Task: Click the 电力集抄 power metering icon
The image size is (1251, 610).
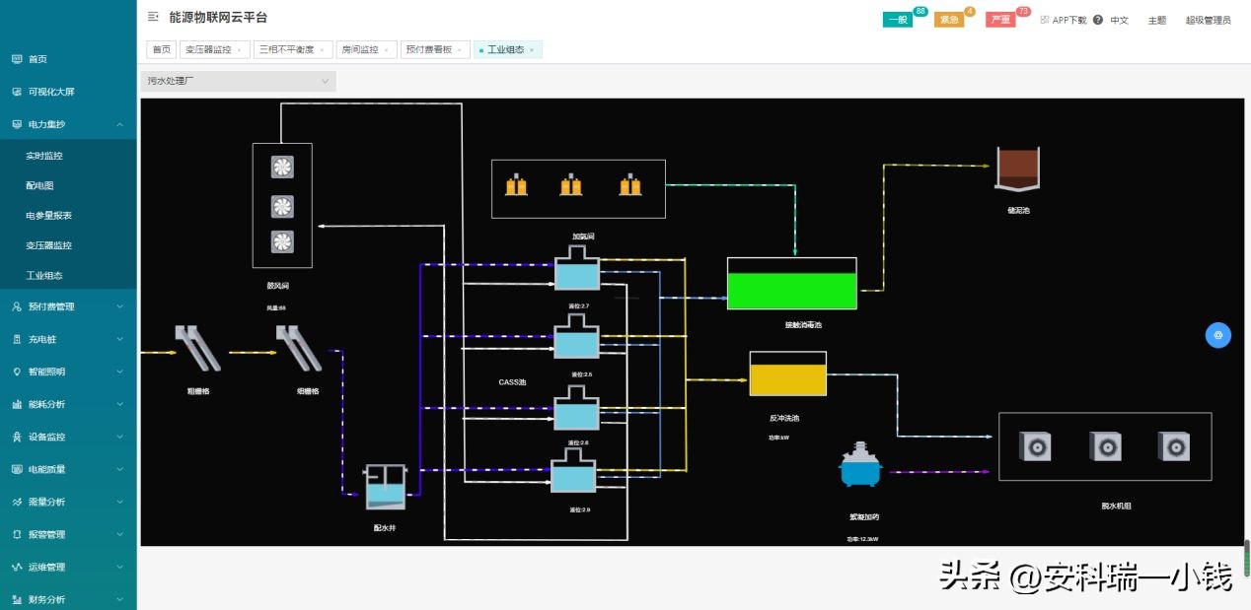Action: pyautogui.click(x=17, y=124)
